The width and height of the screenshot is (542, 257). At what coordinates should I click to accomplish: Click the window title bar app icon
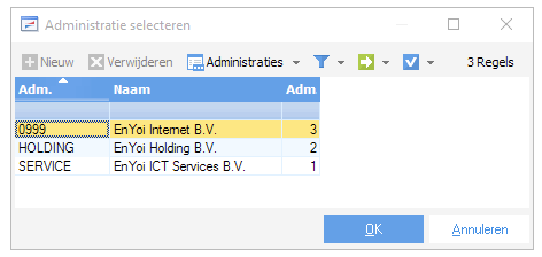28,26
